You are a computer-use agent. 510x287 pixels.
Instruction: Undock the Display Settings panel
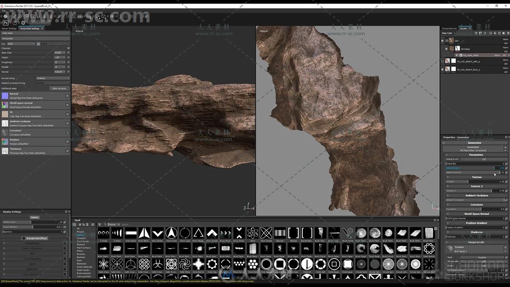[x=66, y=212]
